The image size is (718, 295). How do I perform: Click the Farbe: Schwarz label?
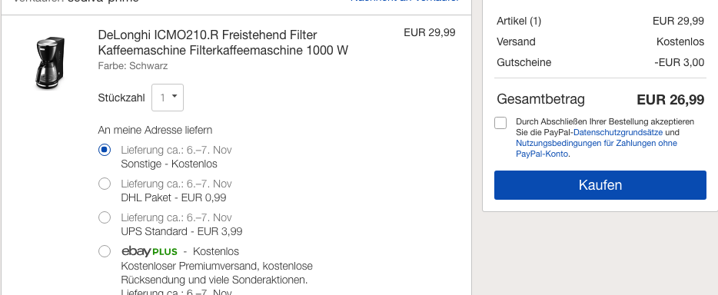(133, 66)
